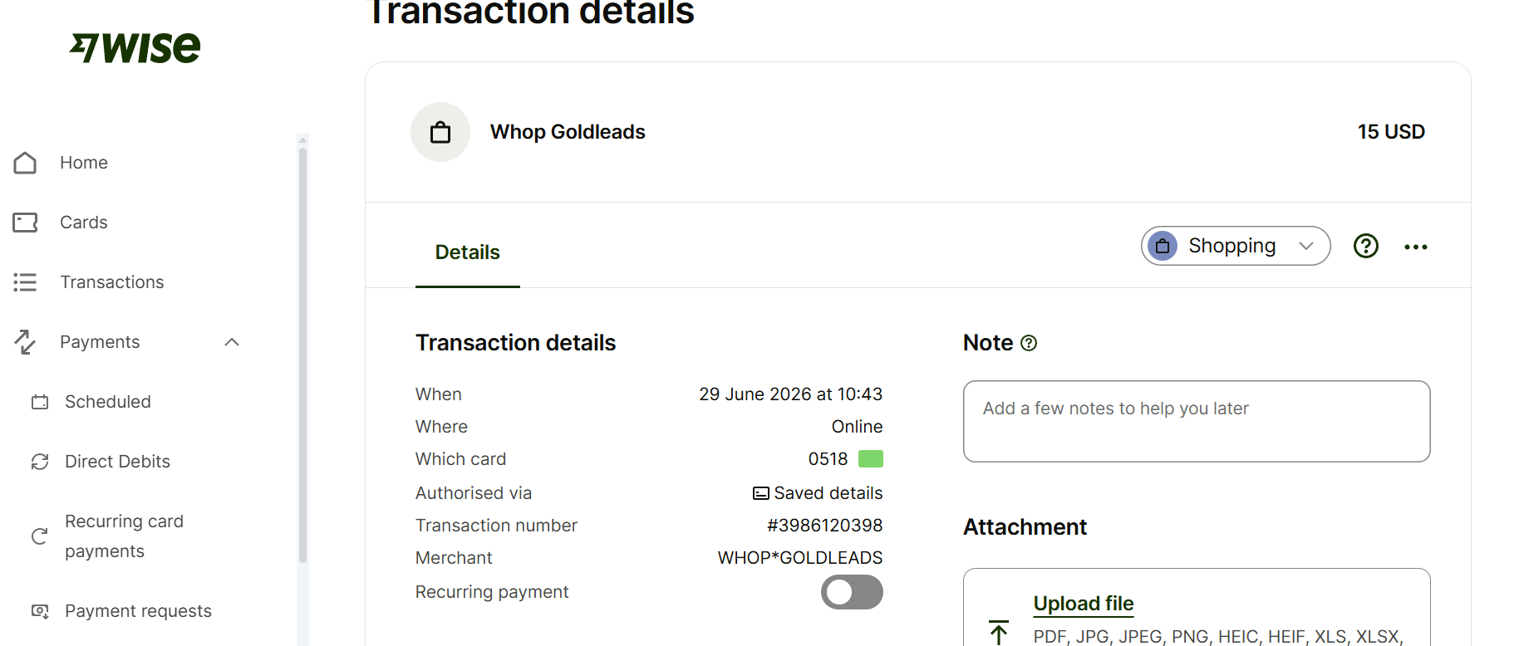
Task: Click the Payment requests icon
Action: [x=40, y=611]
